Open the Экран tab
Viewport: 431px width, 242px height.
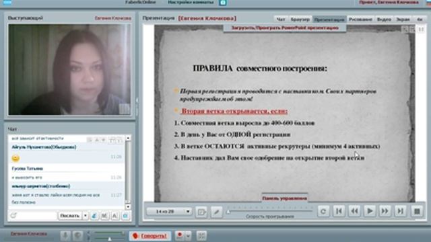click(403, 19)
